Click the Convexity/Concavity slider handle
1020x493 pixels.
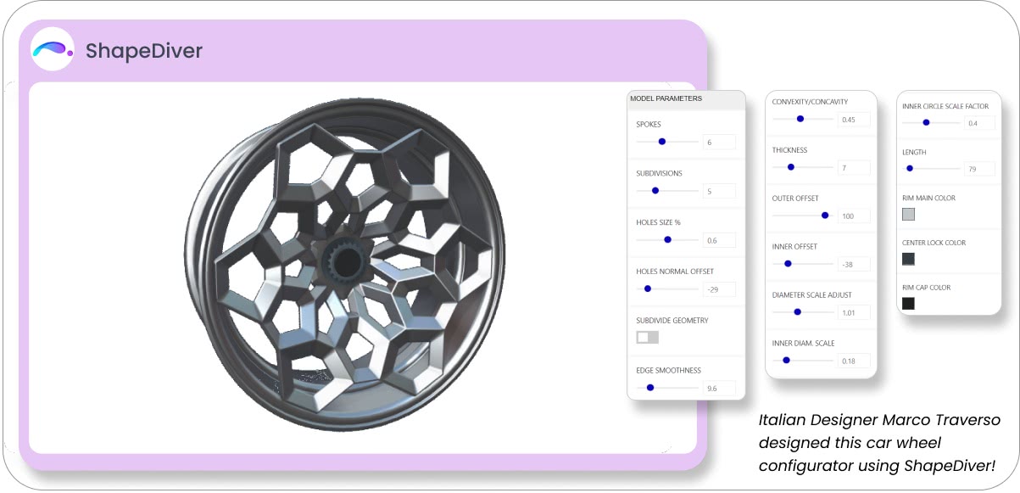[x=800, y=119]
